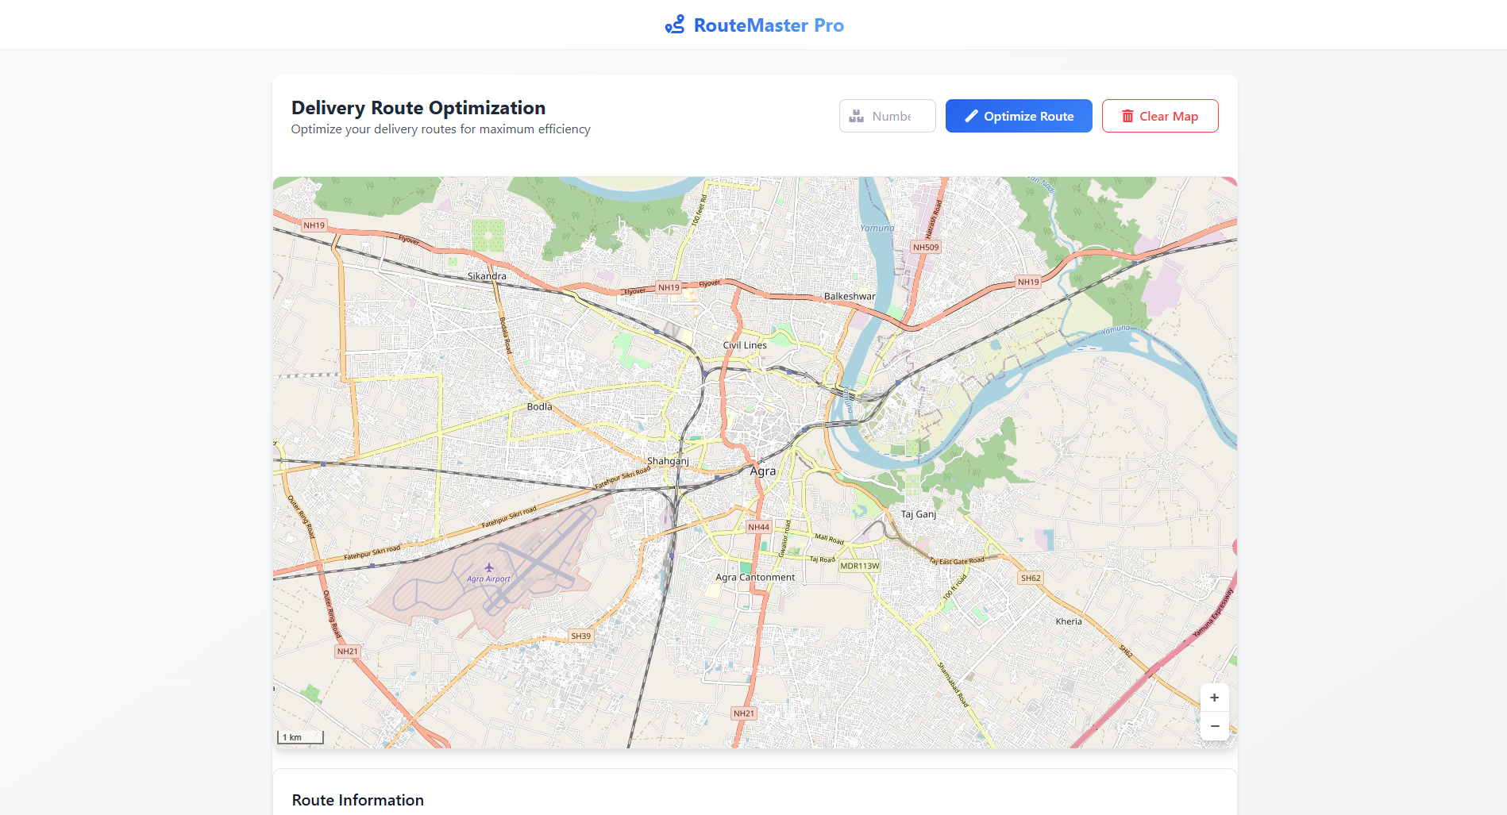Drop a delivery marker on Balkeshwar
This screenshot has width=1507, height=815.
(849, 295)
